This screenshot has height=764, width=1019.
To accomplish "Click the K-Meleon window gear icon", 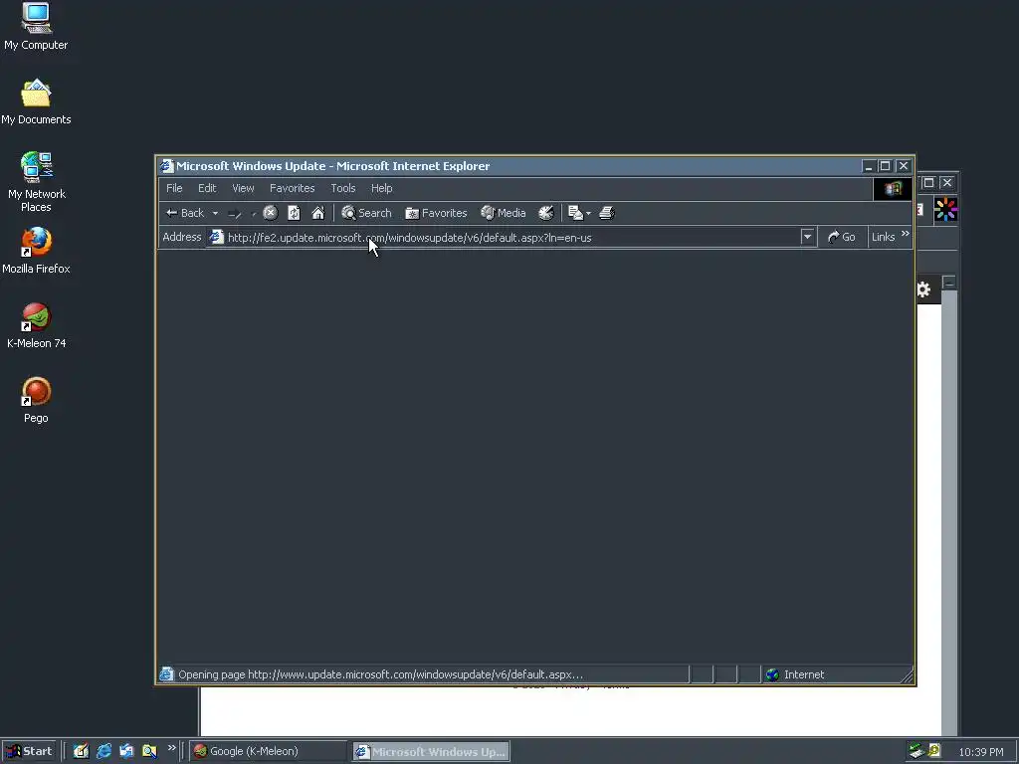I will (x=923, y=289).
